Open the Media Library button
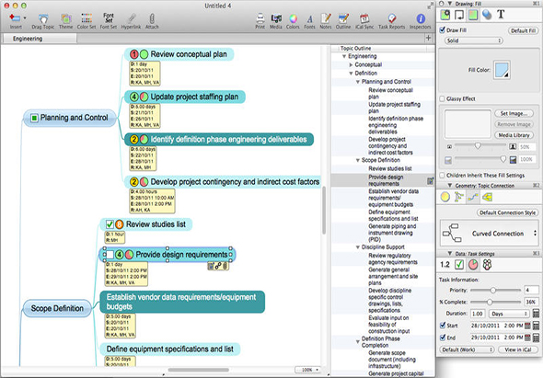Viewport: 543px width, 378px height. 514,135
